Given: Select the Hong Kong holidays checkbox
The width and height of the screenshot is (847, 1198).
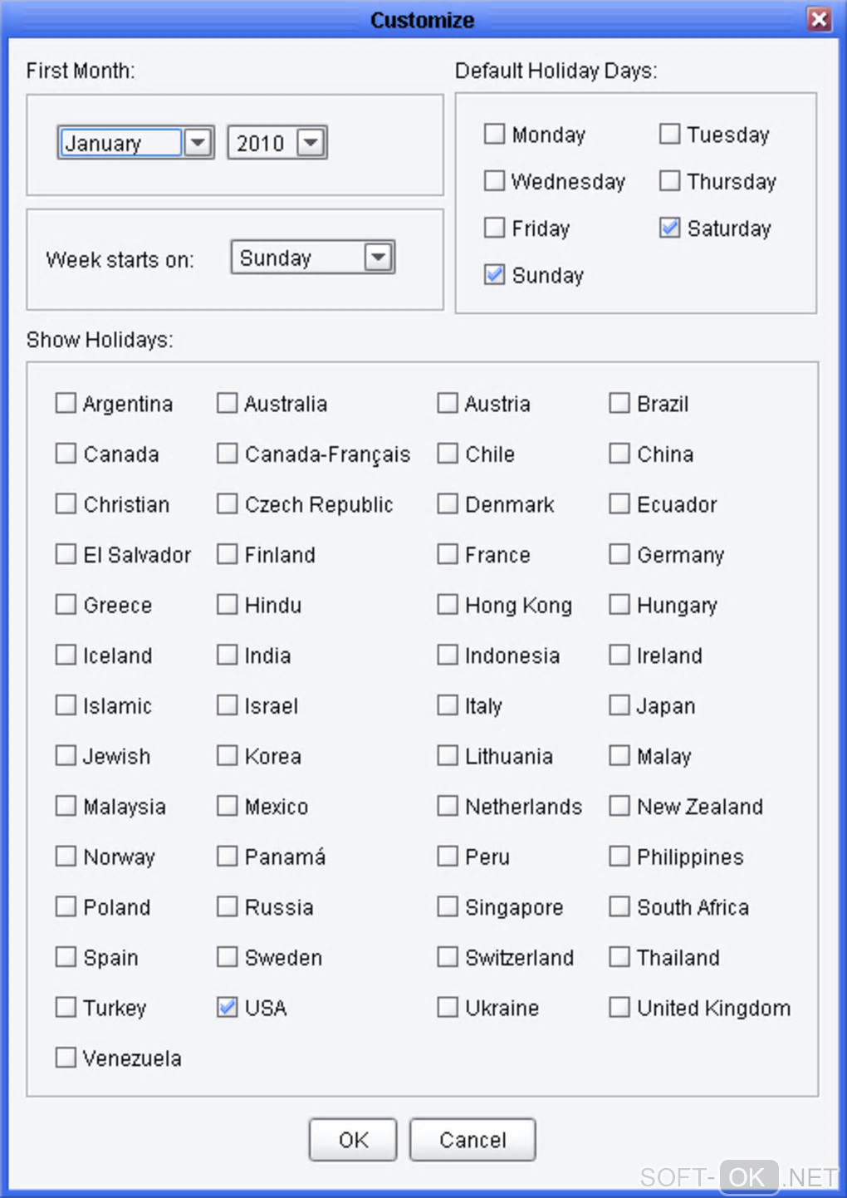Looking at the screenshot, I should pyautogui.click(x=448, y=605).
